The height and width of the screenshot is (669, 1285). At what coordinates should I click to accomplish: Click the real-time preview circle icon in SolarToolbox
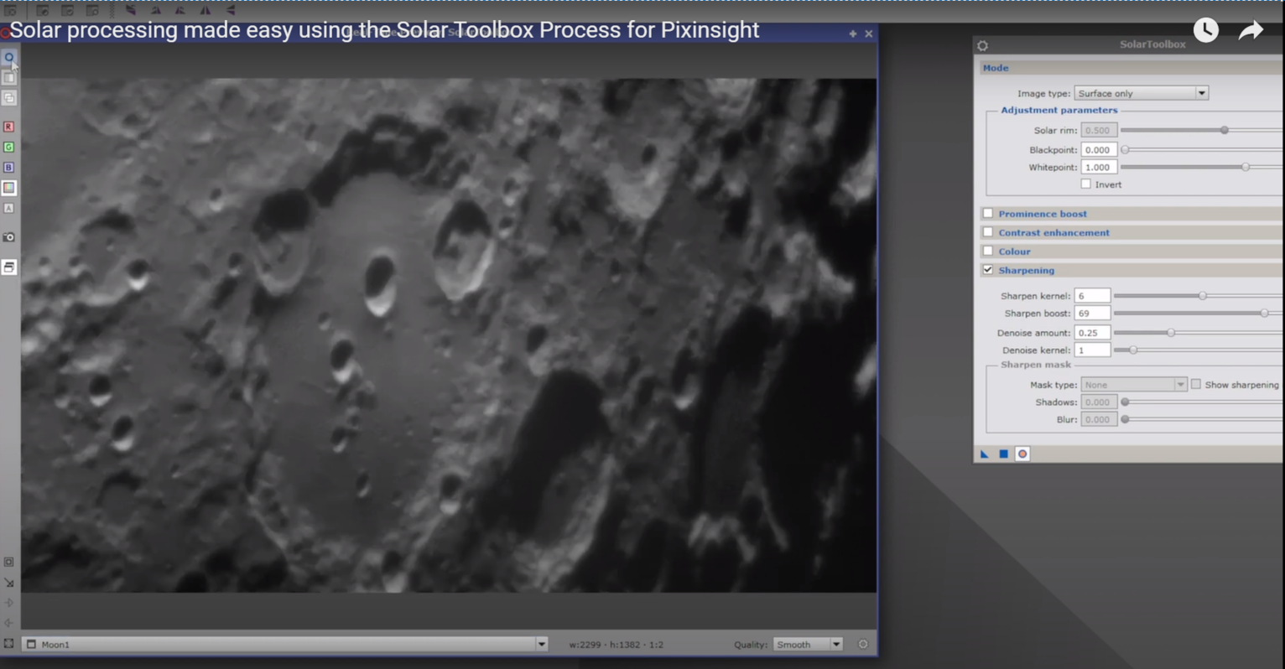pyautogui.click(x=1022, y=454)
